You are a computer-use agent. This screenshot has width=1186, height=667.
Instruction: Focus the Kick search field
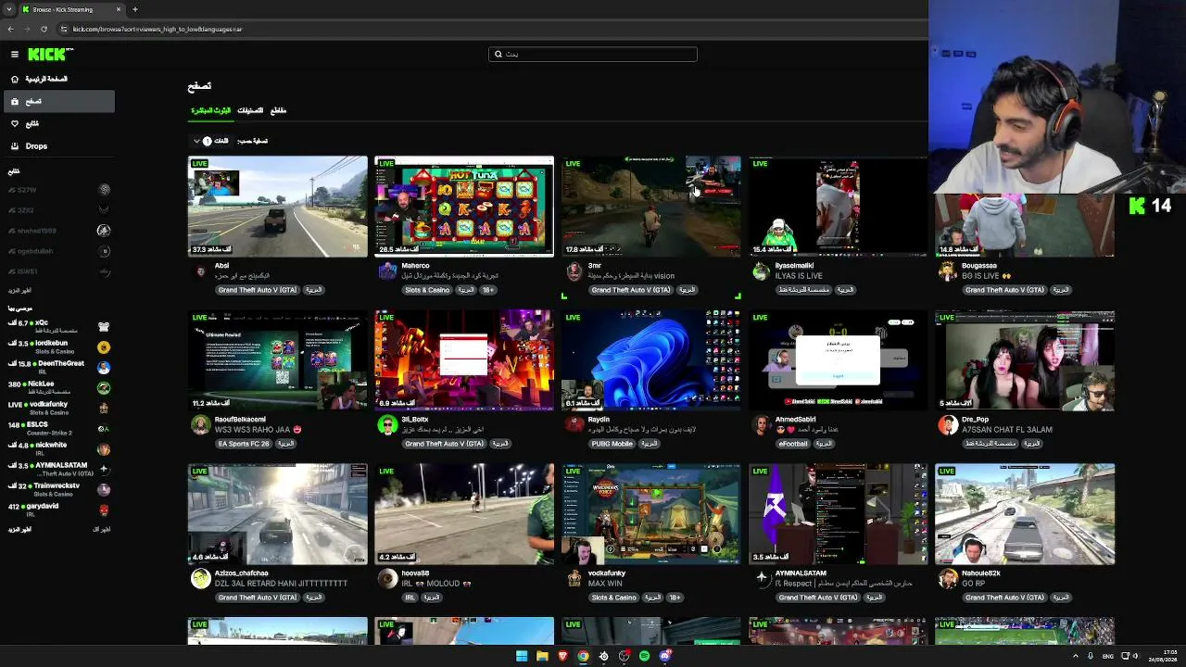593,55
